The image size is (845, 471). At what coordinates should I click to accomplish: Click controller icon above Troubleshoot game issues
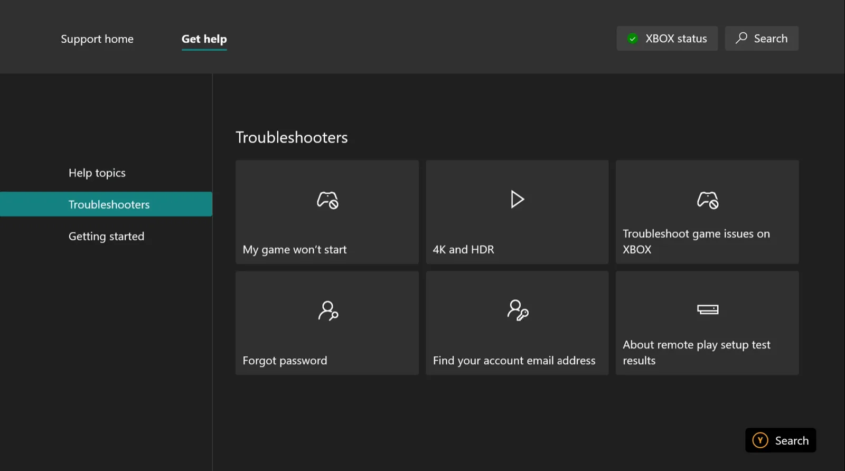pyautogui.click(x=708, y=200)
